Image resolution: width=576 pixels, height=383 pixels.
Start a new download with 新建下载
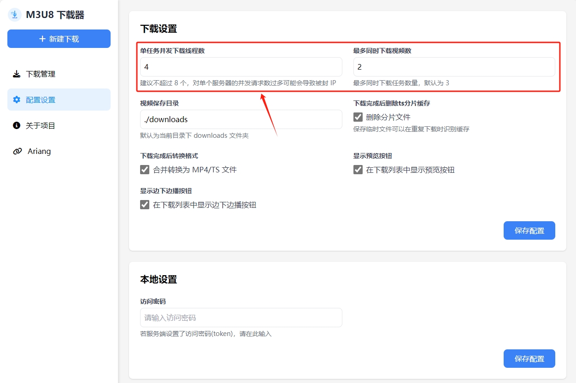[59, 39]
